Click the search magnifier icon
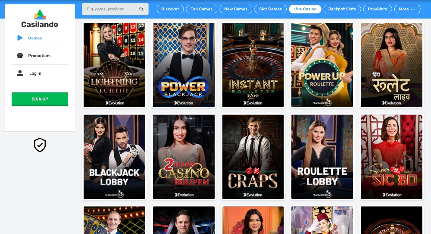The height and width of the screenshot is (234, 431). [141, 9]
